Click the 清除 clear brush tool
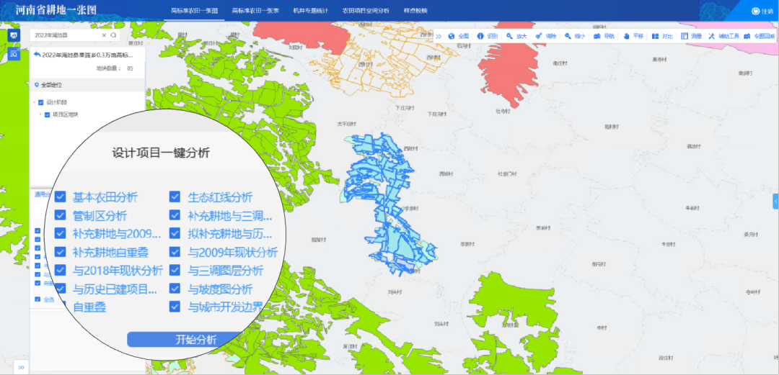779x375 pixels. [x=539, y=36]
